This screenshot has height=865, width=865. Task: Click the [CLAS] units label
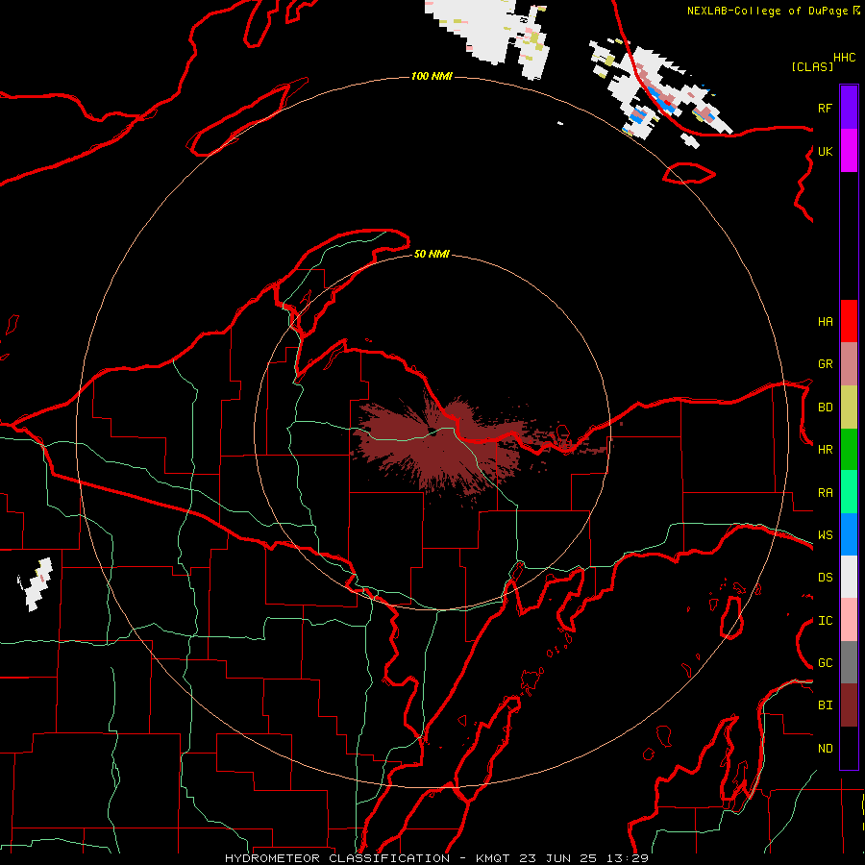[812, 66]
